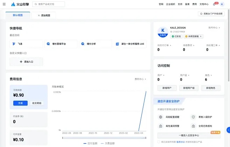Click the 增长分析 icon
Image resolution: width=230 pixels, height=147 pixels.
[x=83, y=44]
